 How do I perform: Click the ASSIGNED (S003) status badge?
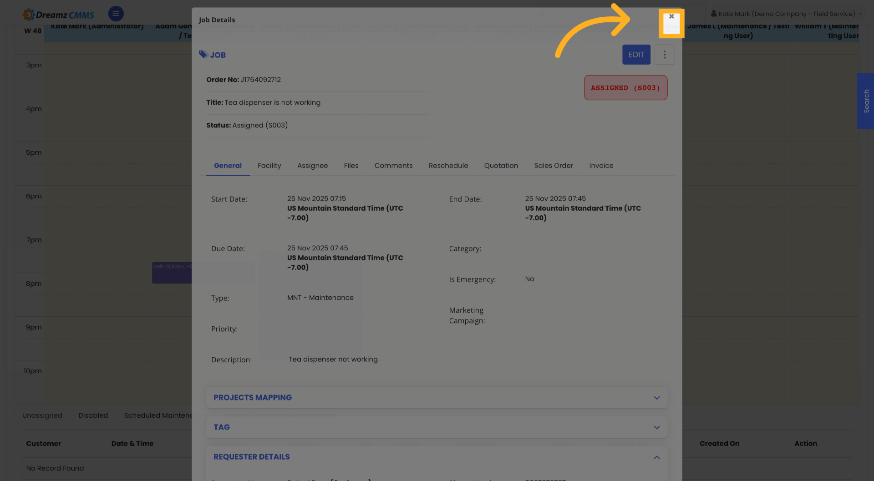pyautogui.click(x=625, y=87)
